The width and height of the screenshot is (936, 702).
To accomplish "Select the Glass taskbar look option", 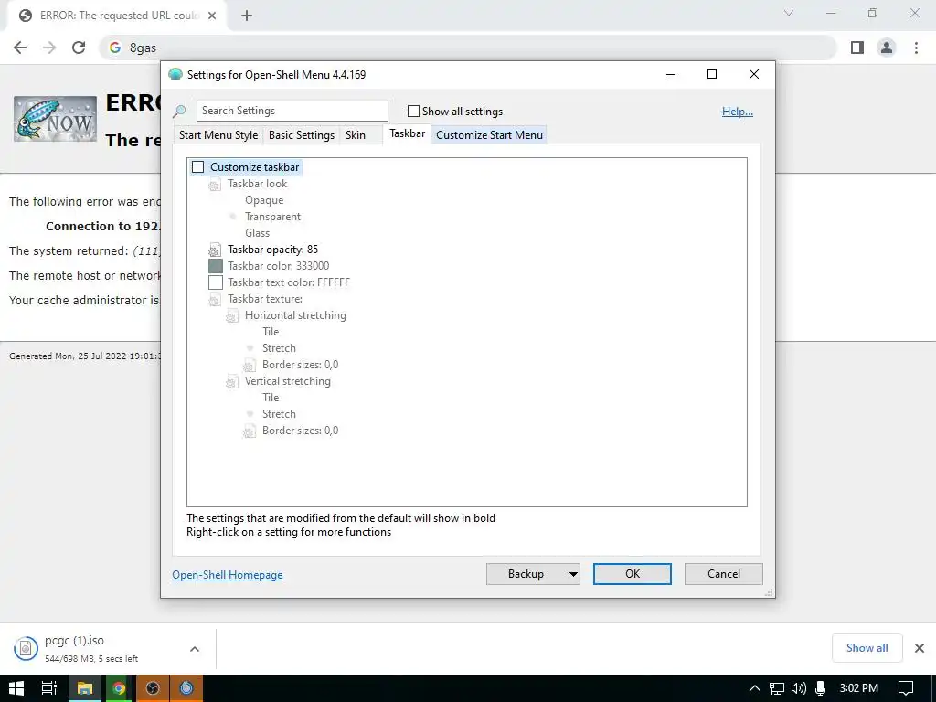I will coord(257,233).
